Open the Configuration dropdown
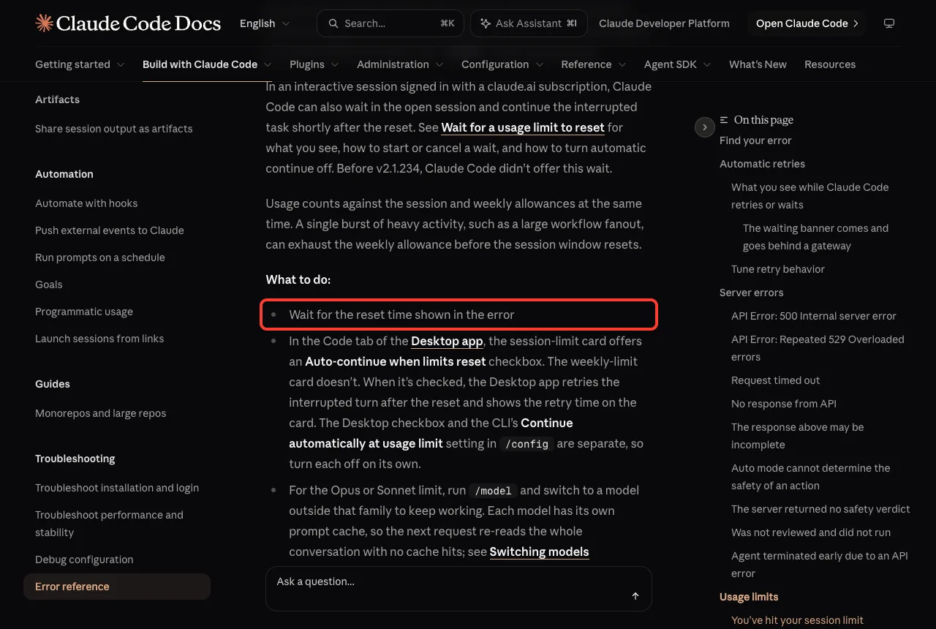The height and width of the screenshot is (629, 936). (502, 64)
